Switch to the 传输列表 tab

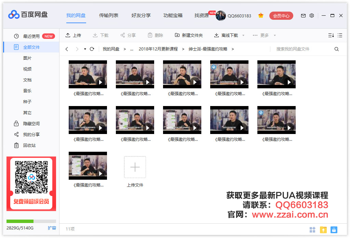pyautogui.click(x=109, y=15)
